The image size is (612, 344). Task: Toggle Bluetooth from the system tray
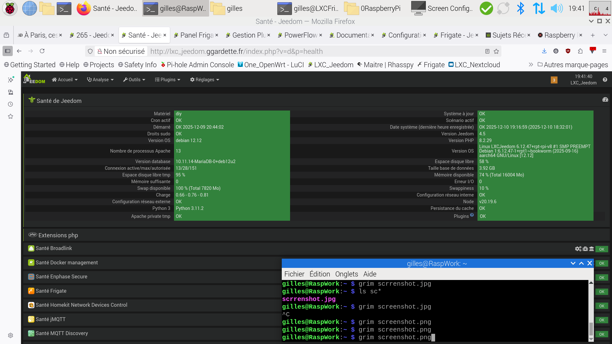click(x=521, y=8)
